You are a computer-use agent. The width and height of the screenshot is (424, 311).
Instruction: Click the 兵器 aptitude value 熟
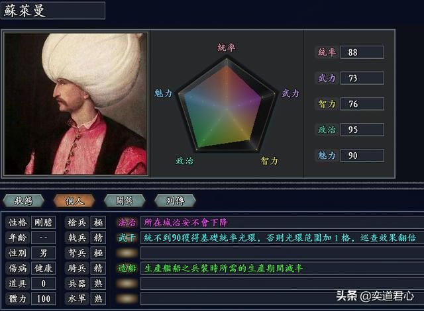click(98, 283)
